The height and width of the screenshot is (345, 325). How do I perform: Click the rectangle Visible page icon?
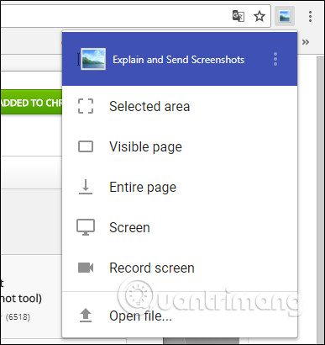point(86,146)
